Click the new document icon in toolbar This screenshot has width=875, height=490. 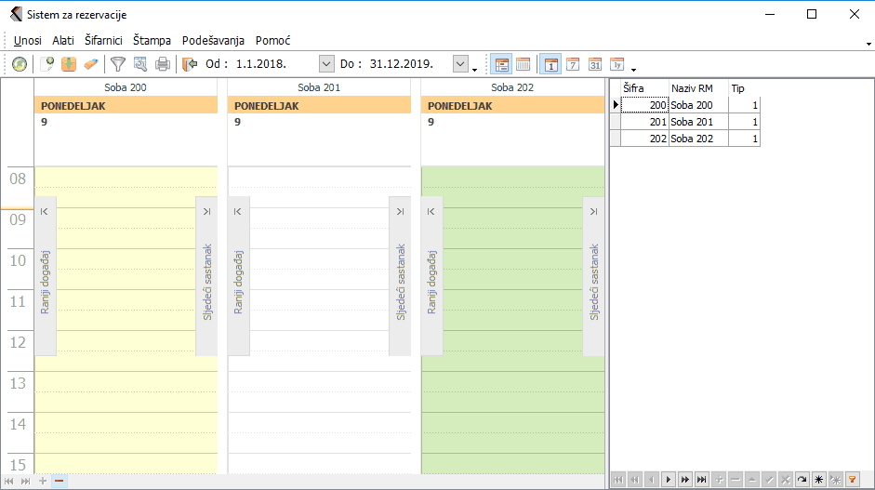[47, 64]
